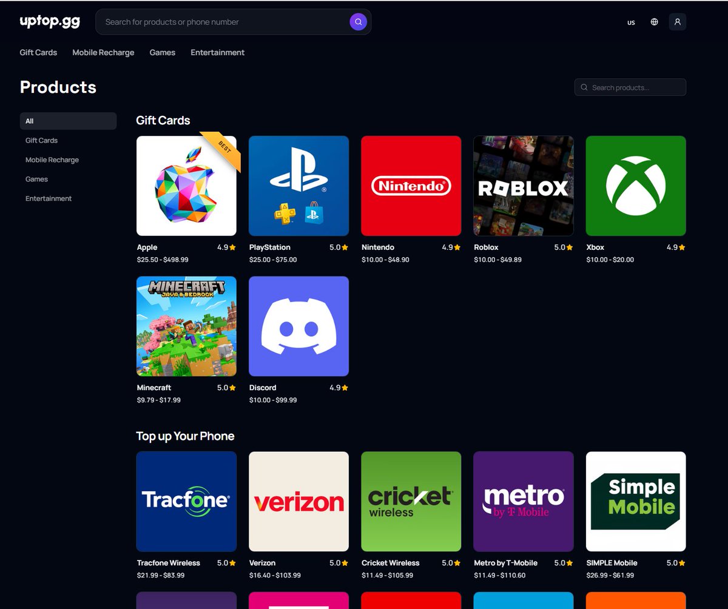Open the Minecraft product thumbnail

186,326
